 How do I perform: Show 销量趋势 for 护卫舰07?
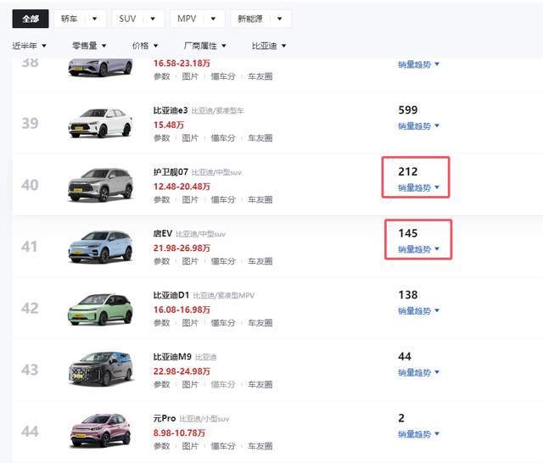[x=418, y=187]
